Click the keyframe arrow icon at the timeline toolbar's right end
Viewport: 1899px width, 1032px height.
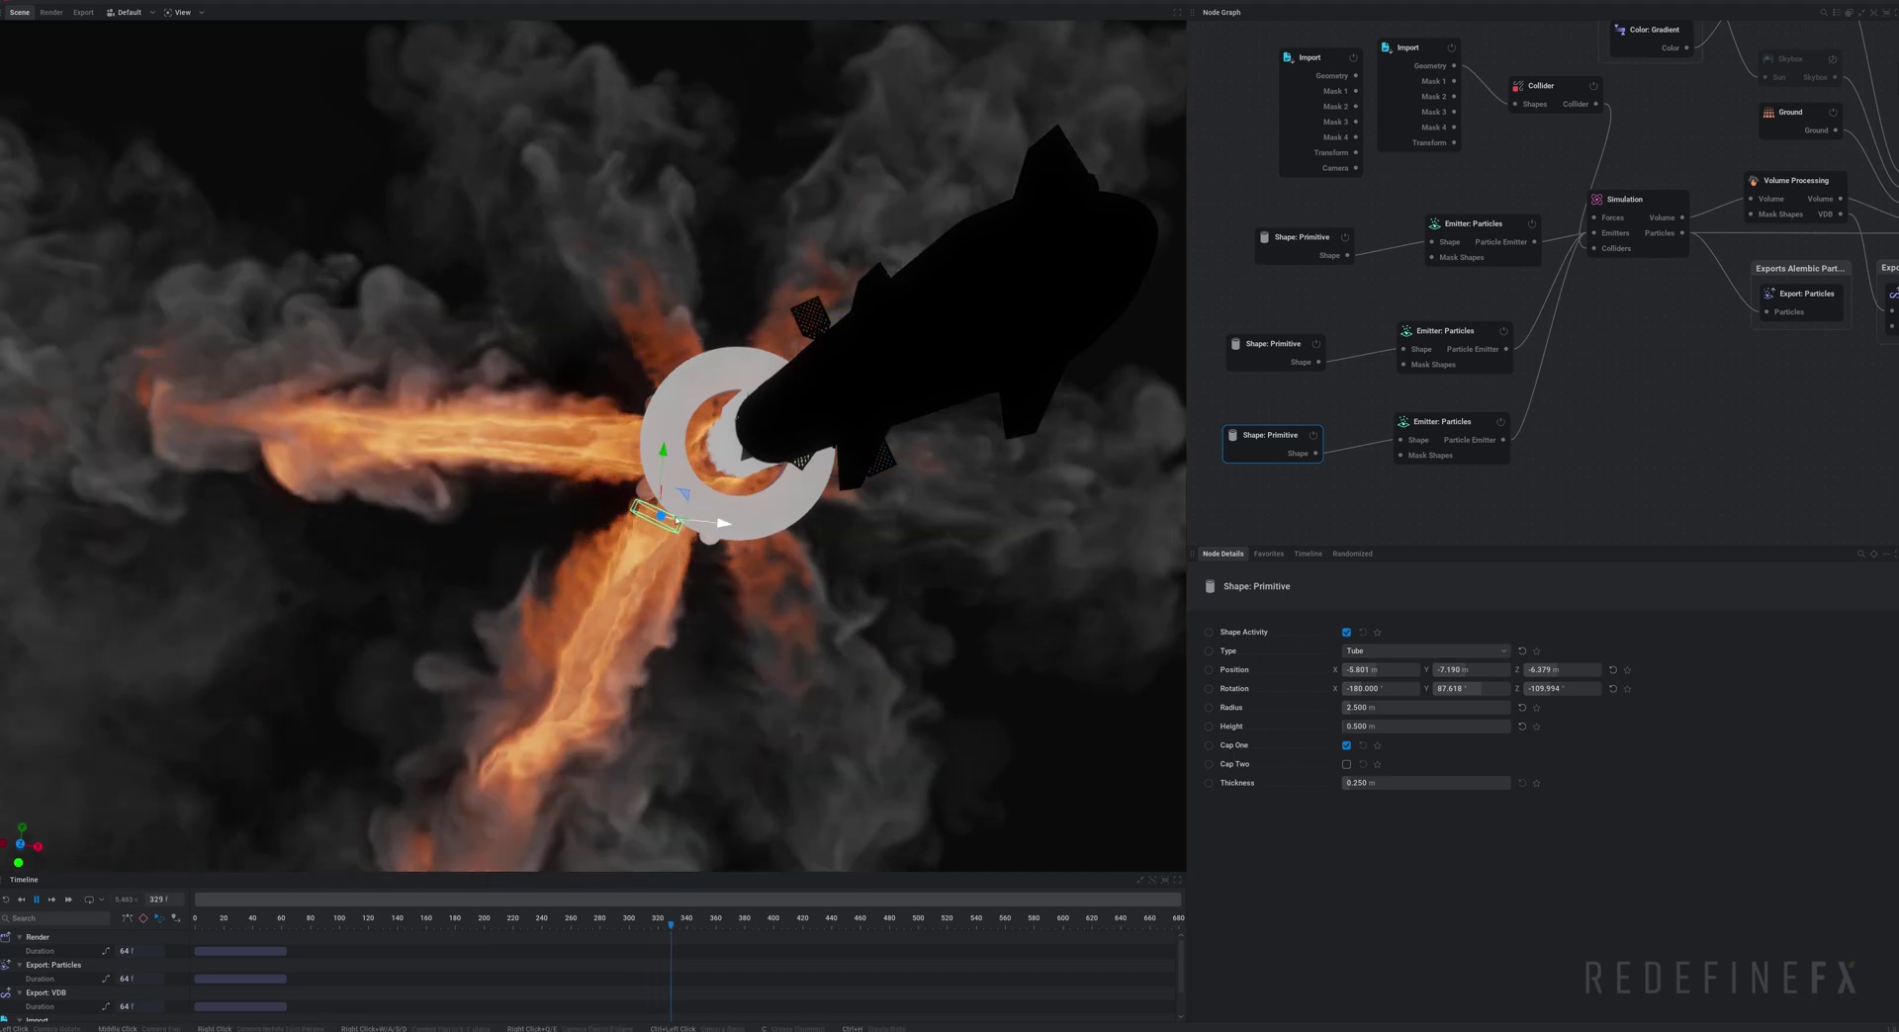pyautogui.click(x=176, y=918)
